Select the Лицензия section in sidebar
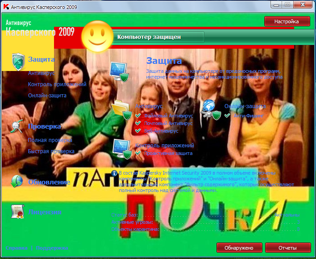 45,212
